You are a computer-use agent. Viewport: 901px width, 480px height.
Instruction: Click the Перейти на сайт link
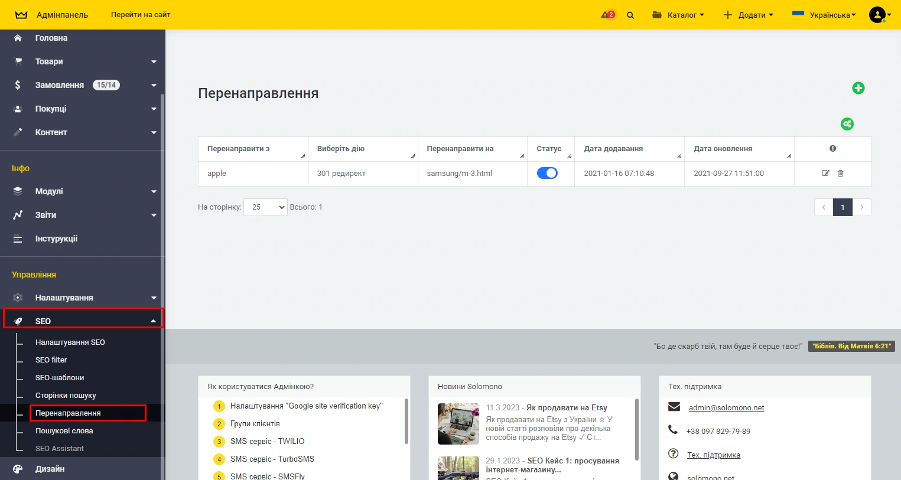pos(141,15)
